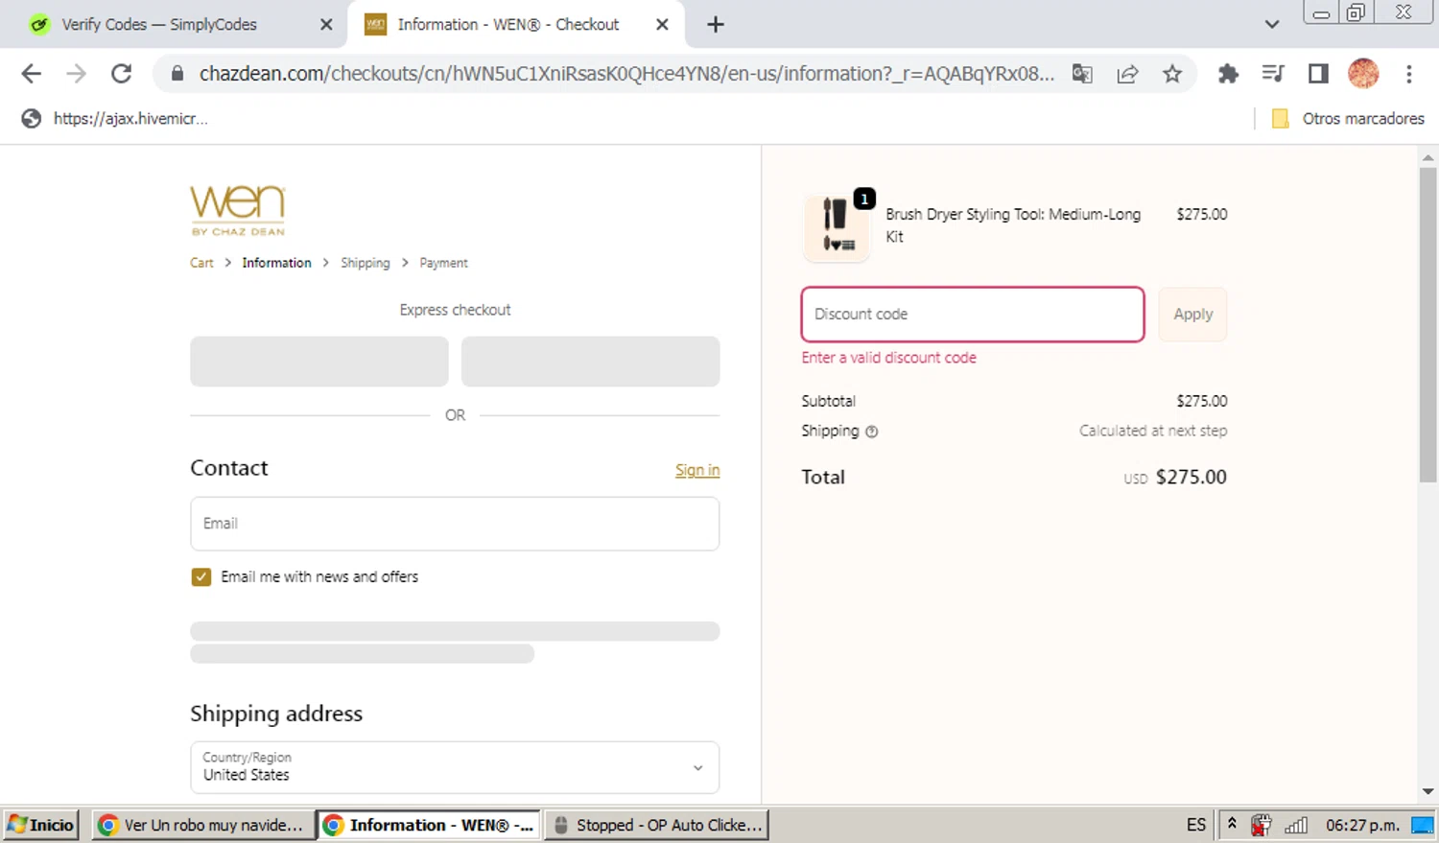Open Stopped - OP Auto Clicker taskbar item
Viewport: 1439px width, 843px height.
pos(657,825)
